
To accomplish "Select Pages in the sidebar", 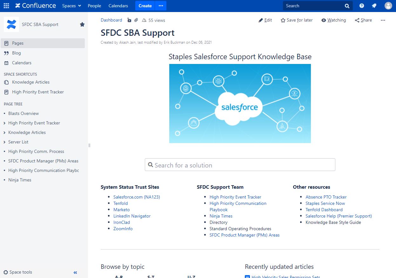I will click(43, 43).
